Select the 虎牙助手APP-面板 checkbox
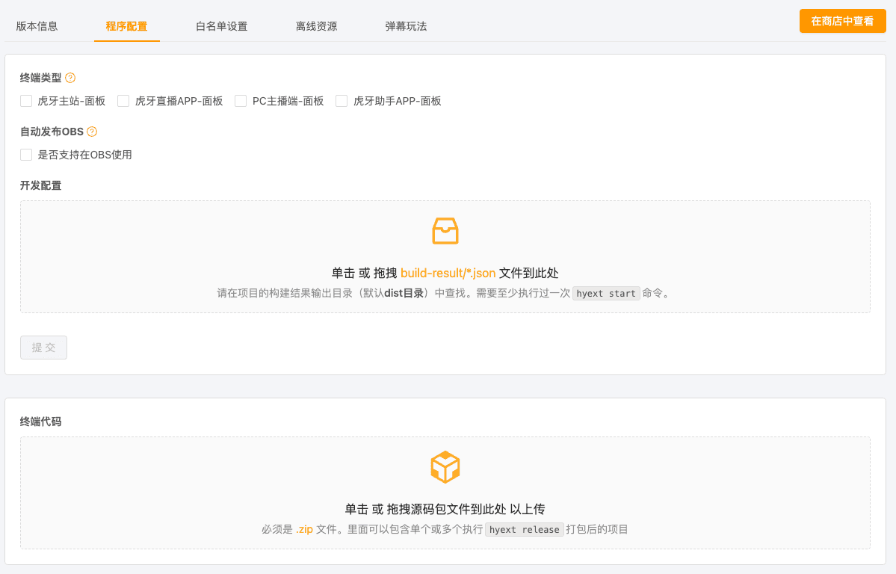 tap(342, 101)
